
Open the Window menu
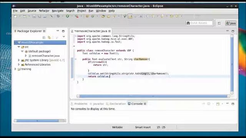[101, 11]
